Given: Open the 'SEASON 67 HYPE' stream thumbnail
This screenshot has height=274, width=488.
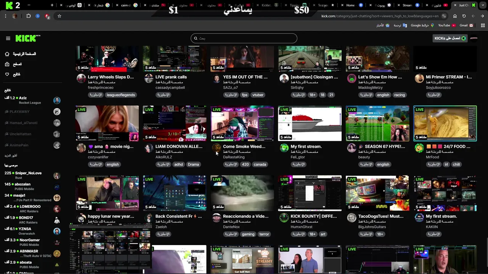Looking at the screenshot, I should tap(377, 124).
